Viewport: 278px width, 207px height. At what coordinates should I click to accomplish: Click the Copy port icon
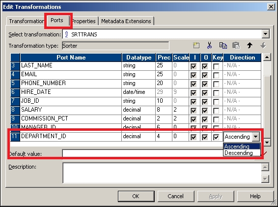point(223,45)
